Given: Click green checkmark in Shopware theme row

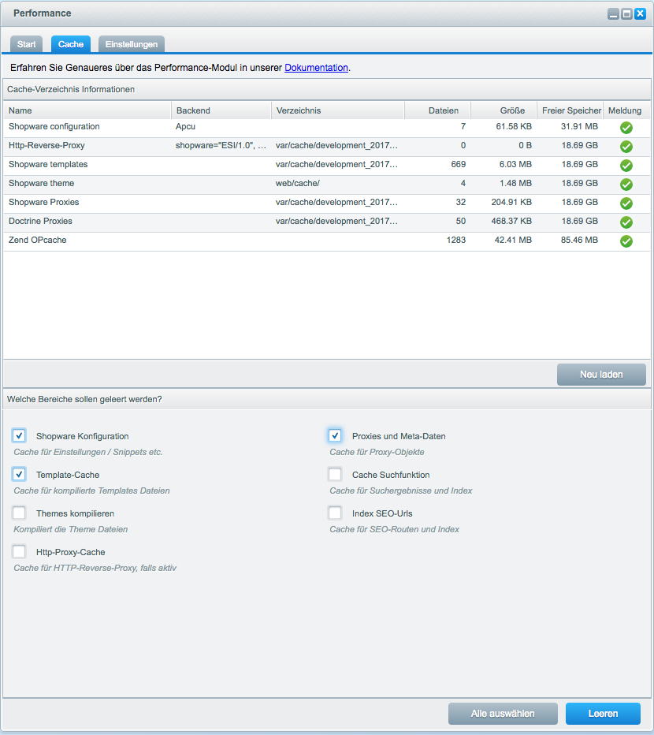Looking at the screenshot, I should (x=626, y=185).
